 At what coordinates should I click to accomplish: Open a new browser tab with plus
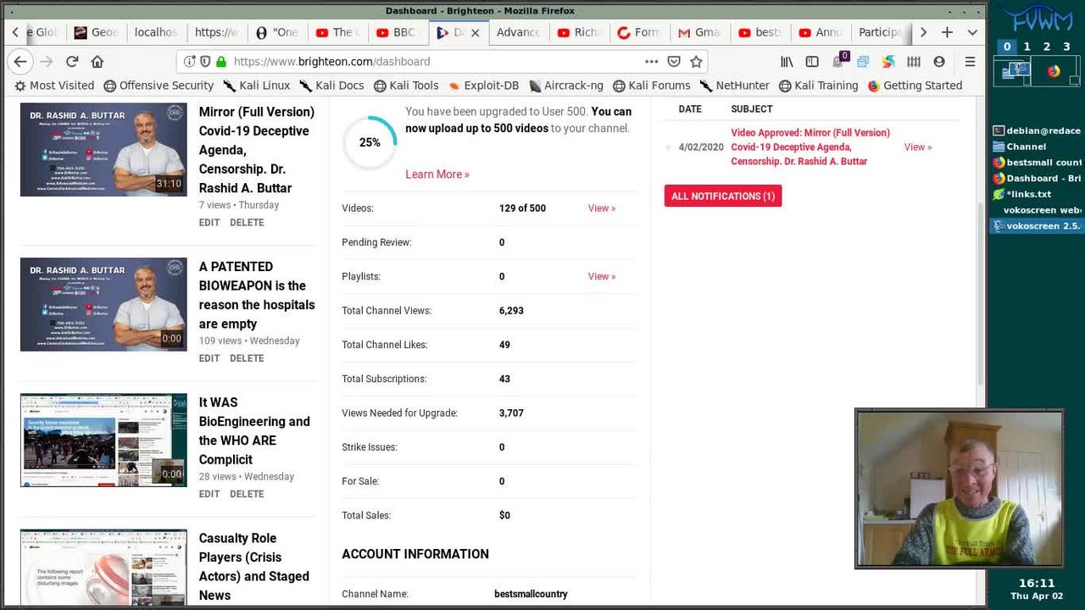click(947, 32)
